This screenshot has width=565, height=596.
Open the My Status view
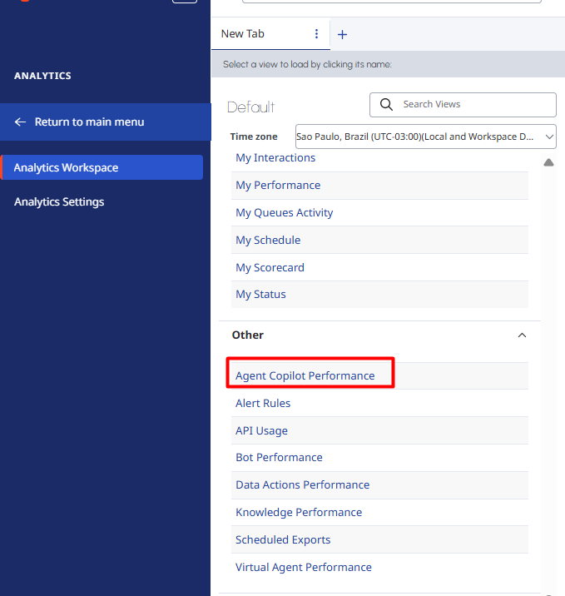pyautogui.click(x=260, y=294)
